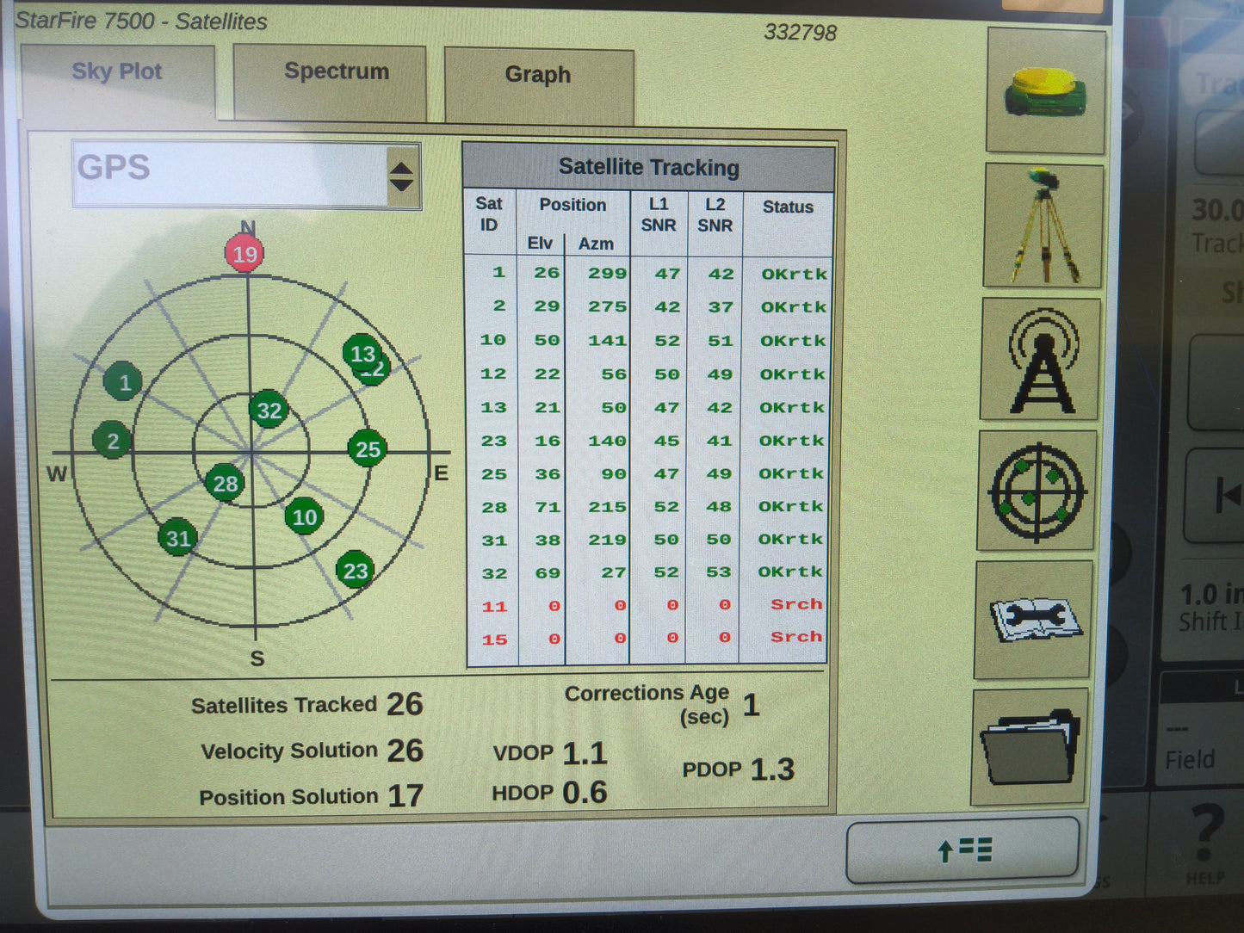Tap the return-to-menu list button

(x=962, y=850)
